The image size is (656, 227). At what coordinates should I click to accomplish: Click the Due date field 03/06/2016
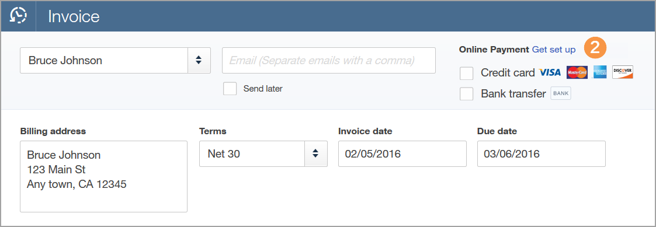pyautogui.click(x=542, y=154)
